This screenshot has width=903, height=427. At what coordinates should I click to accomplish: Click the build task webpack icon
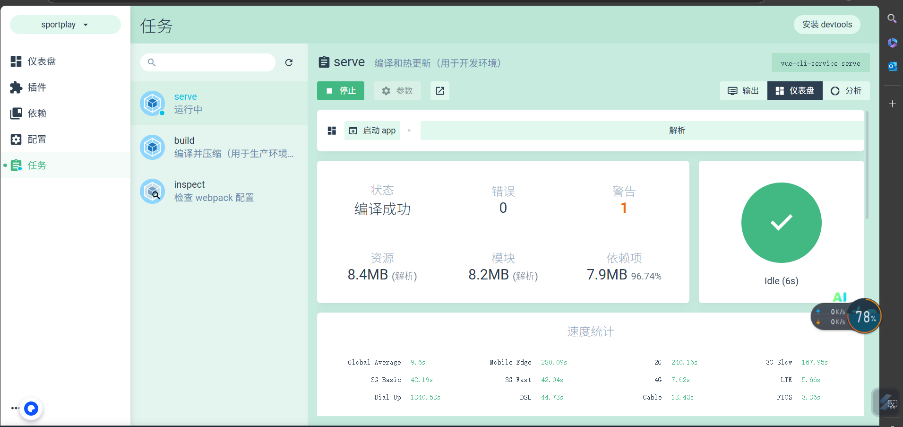[x=152, y=148]
